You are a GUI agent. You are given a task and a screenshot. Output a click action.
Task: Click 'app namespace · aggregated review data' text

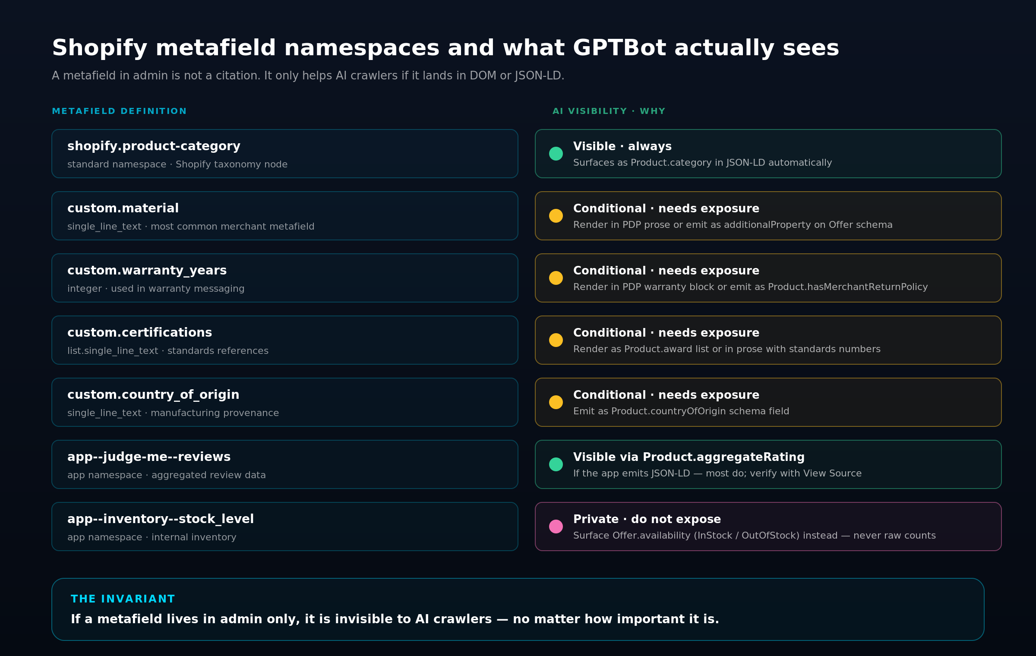pyautogui.click(x=167, y=475)
